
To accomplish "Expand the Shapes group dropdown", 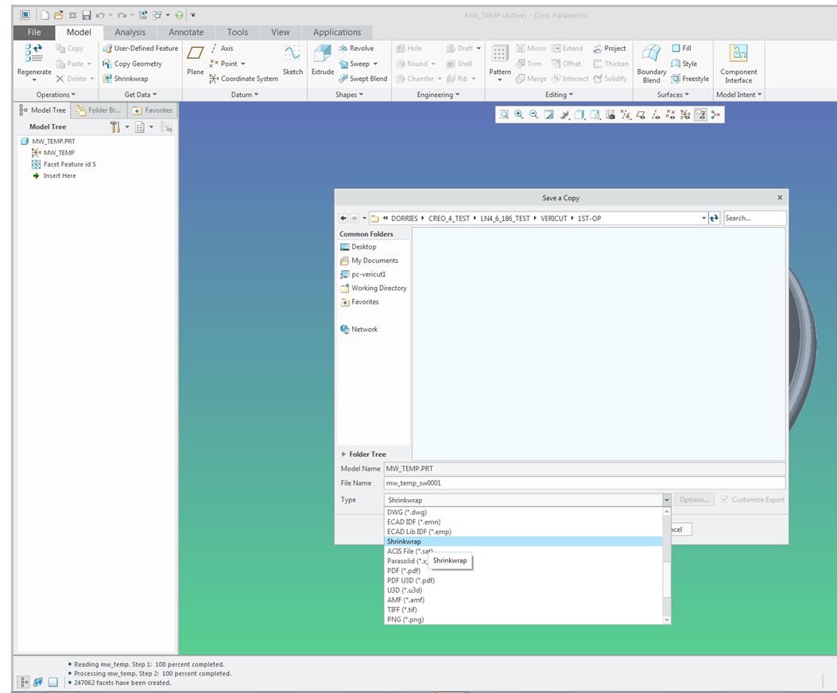I will click(349, 95).
